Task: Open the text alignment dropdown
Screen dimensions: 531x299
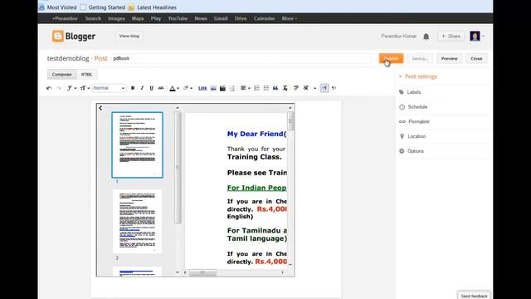Action: [x=246, y=88]
